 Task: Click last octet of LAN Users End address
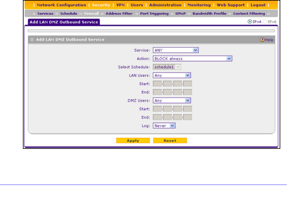pyautogui.click(x=187, y=92)
